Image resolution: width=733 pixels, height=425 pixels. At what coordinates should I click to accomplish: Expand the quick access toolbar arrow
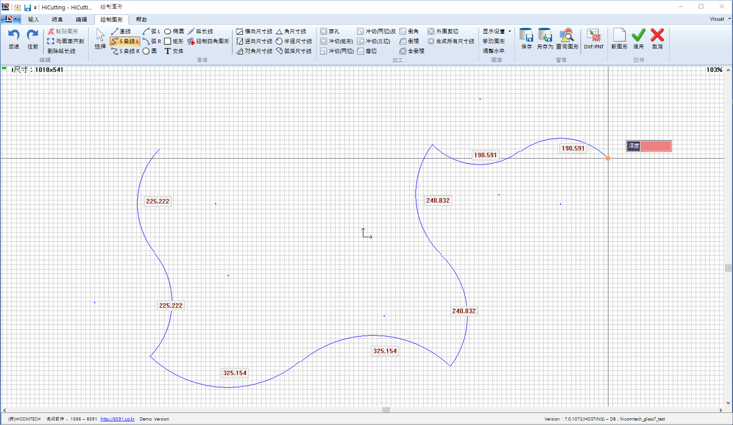tap(35, 8)
